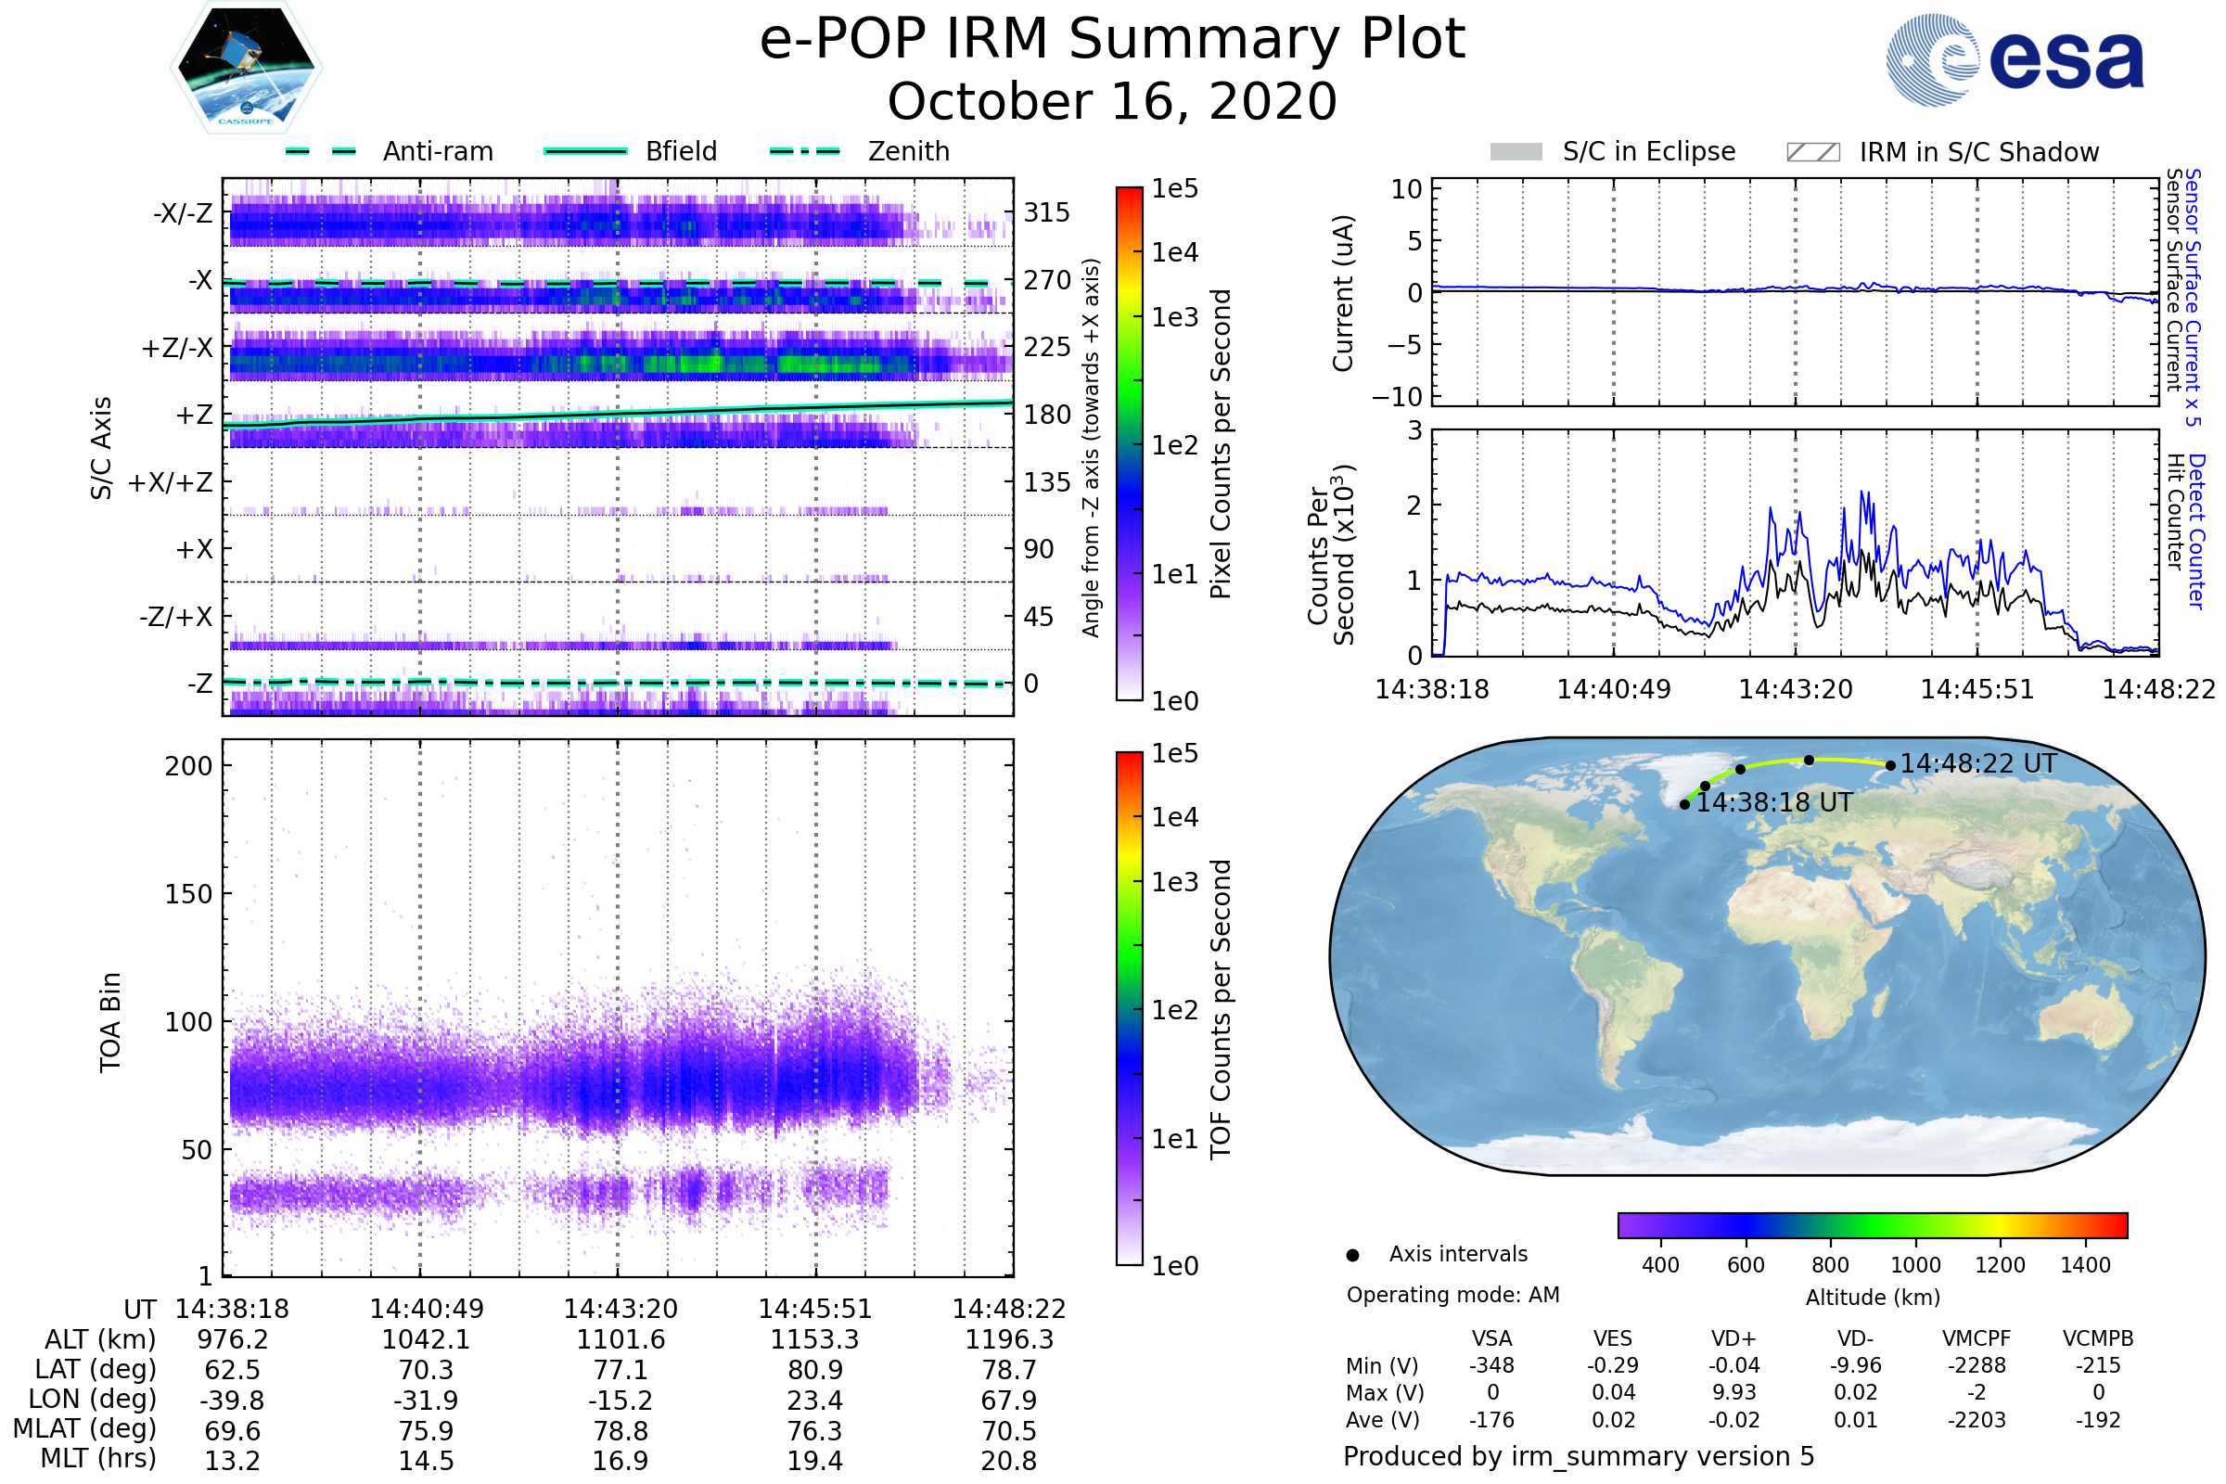Click the TOF Counts per Second colorbar
The image size is (2226, 1484).
[x=1129, y=1008]
